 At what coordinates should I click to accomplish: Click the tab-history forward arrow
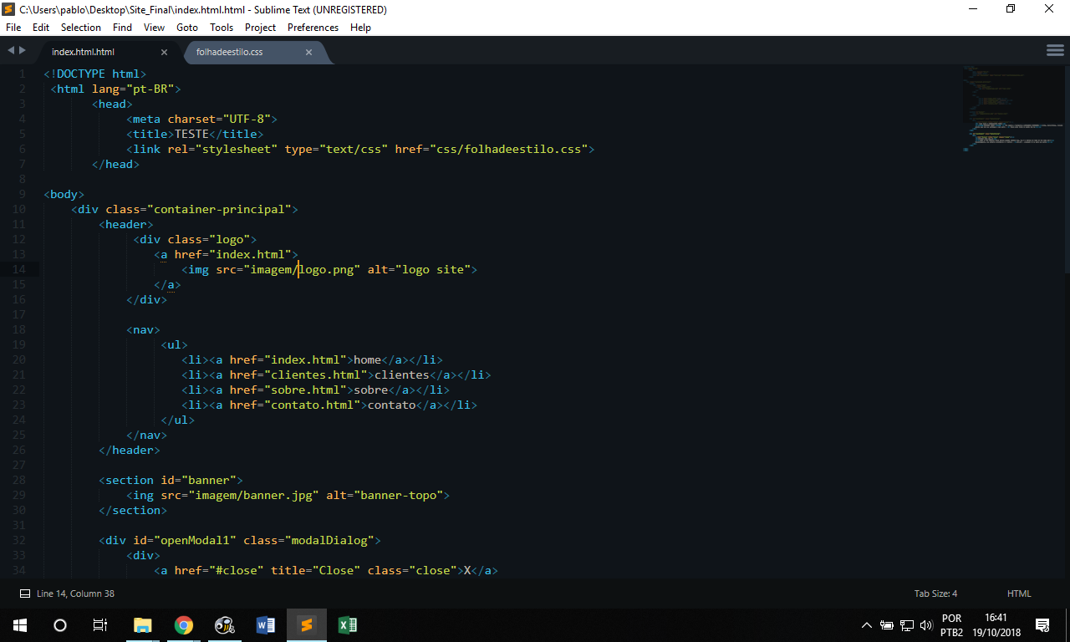tap(23, 51)
